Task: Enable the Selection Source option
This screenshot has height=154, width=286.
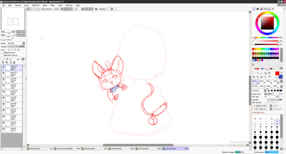Action: [2, 55]
